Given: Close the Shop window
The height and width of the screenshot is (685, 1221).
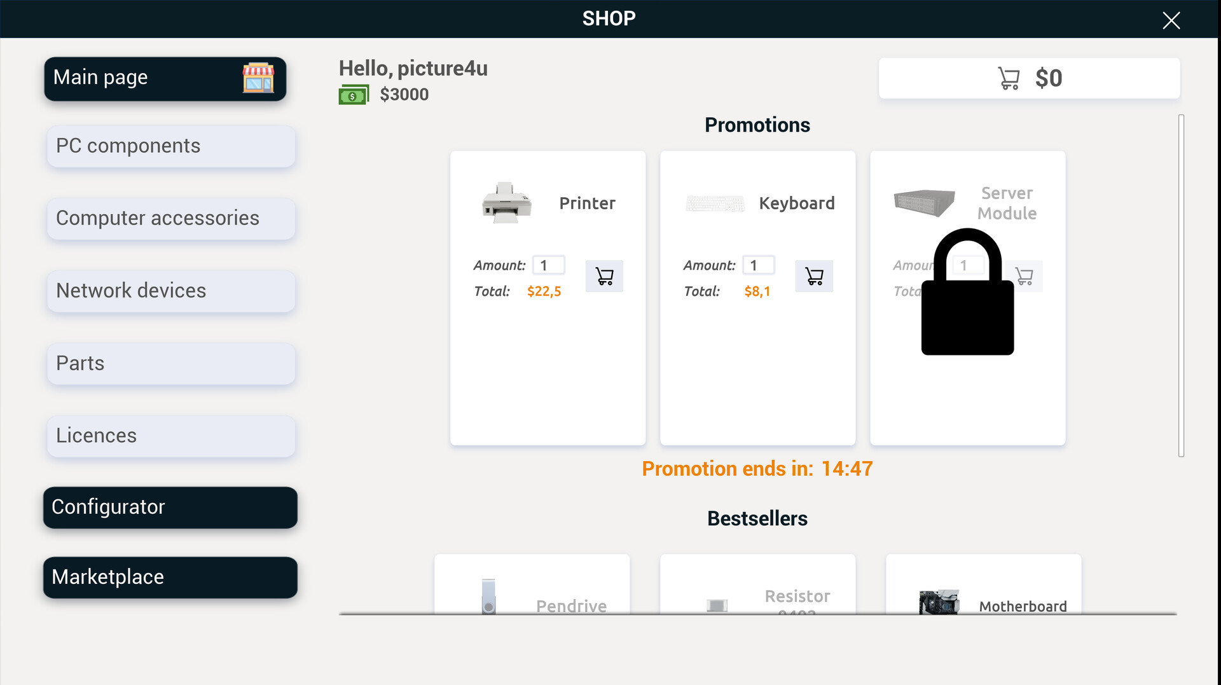Looking at the screenshot, I should click(1171, 20).
